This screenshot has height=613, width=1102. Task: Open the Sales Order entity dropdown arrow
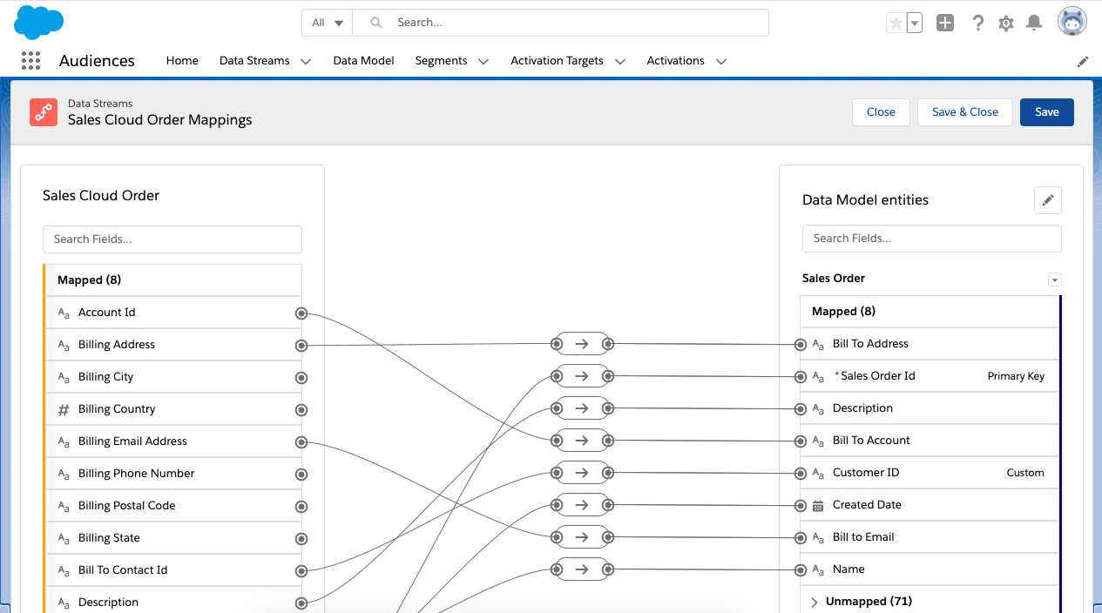pos(1055,280)
